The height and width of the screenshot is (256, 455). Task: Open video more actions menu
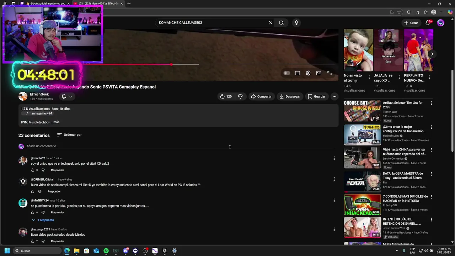click(334, 96)
